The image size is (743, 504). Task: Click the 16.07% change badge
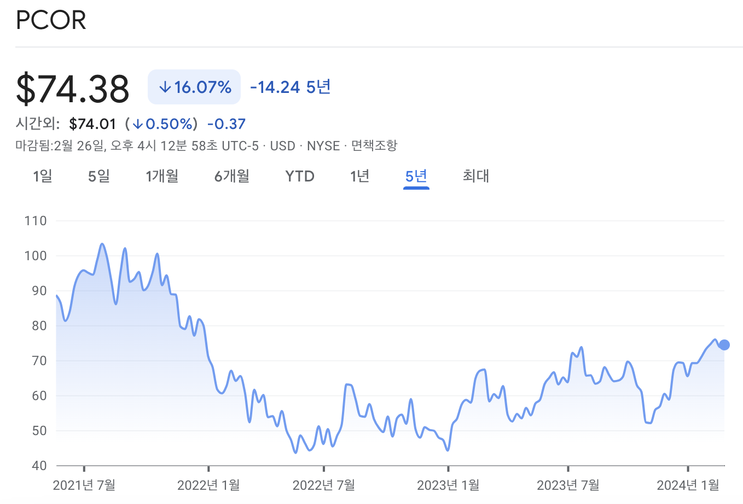point(194,87)
